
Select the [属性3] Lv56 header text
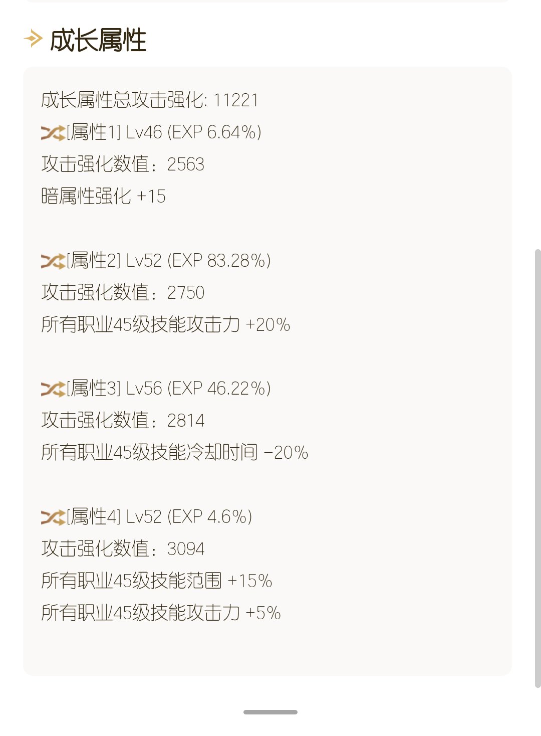click(169, 389)
